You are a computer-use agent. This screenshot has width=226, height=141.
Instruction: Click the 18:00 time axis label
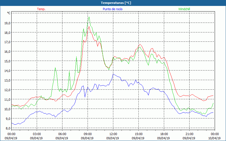[x=164, y=134]
